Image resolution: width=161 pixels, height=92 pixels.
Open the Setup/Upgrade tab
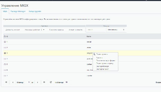pos(35,11)
